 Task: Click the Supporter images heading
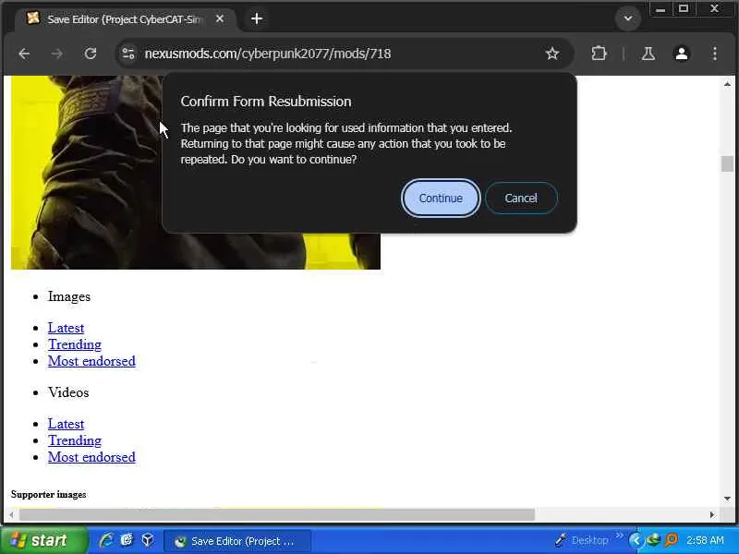tap(49, 495)
